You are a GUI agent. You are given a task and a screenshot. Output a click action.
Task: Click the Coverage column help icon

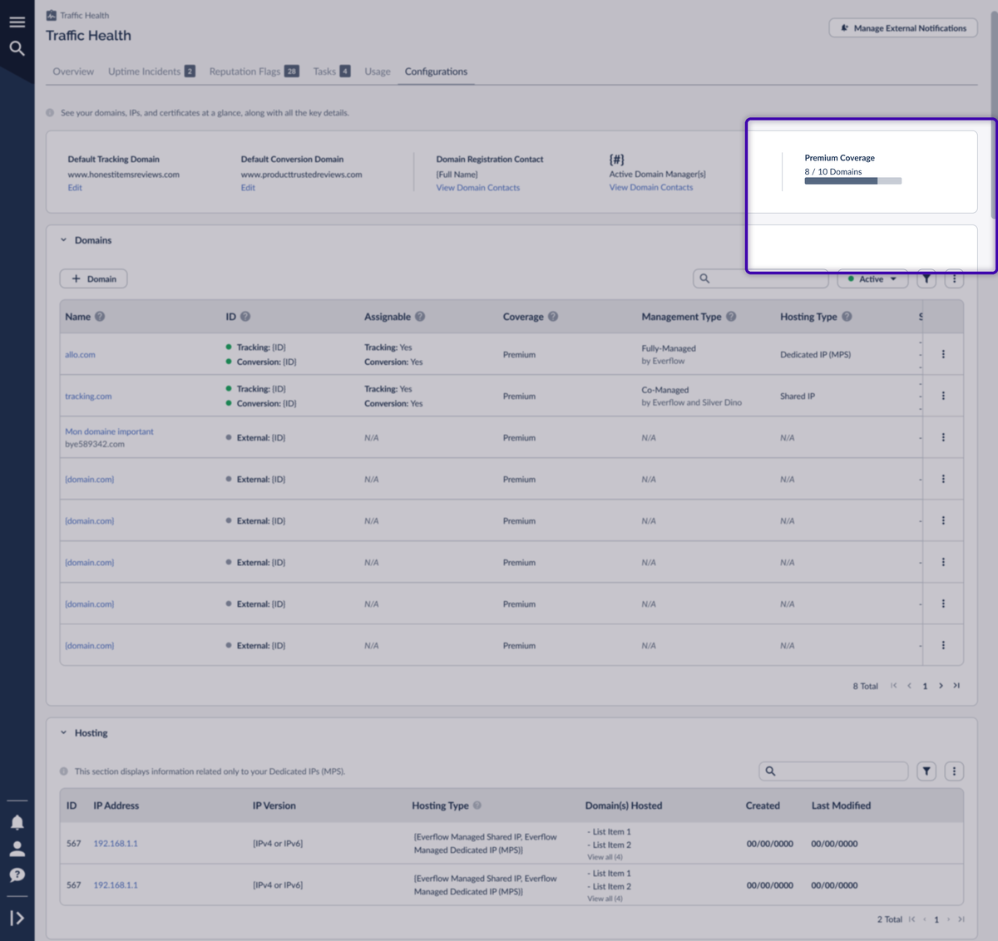553,317
